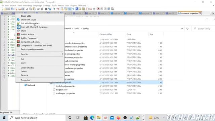Toggle Show All Characters toolbar button
Screen dimensions: 215x121
73,9
